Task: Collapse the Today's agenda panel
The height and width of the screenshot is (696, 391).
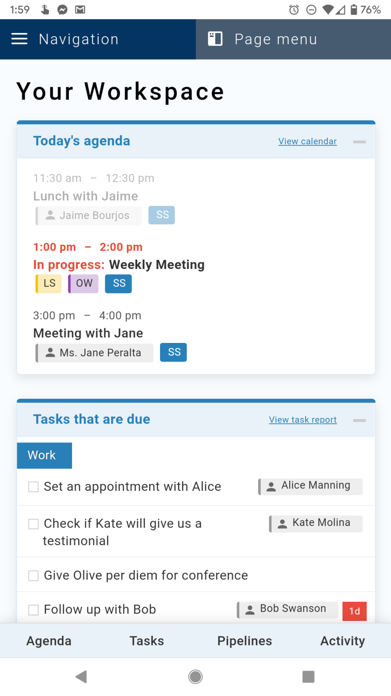Action: [359, 142]
